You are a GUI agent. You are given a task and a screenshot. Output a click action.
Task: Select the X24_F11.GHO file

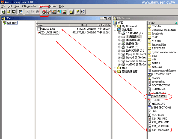tap(159, 119)
